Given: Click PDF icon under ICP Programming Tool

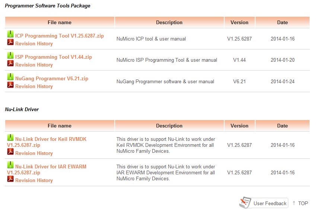Looking at the screenshot, I should click(x=10, y=42).
